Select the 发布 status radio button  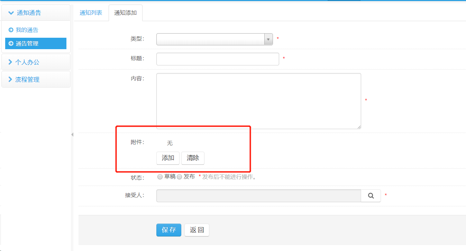click(179, 177)
